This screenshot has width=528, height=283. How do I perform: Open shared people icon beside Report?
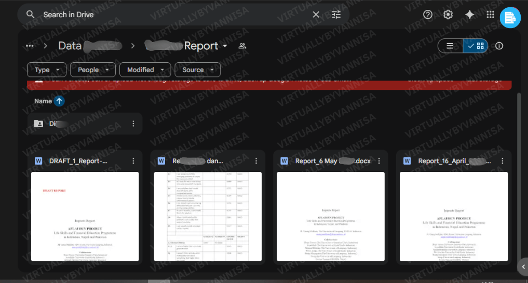[x=242, y=46]
